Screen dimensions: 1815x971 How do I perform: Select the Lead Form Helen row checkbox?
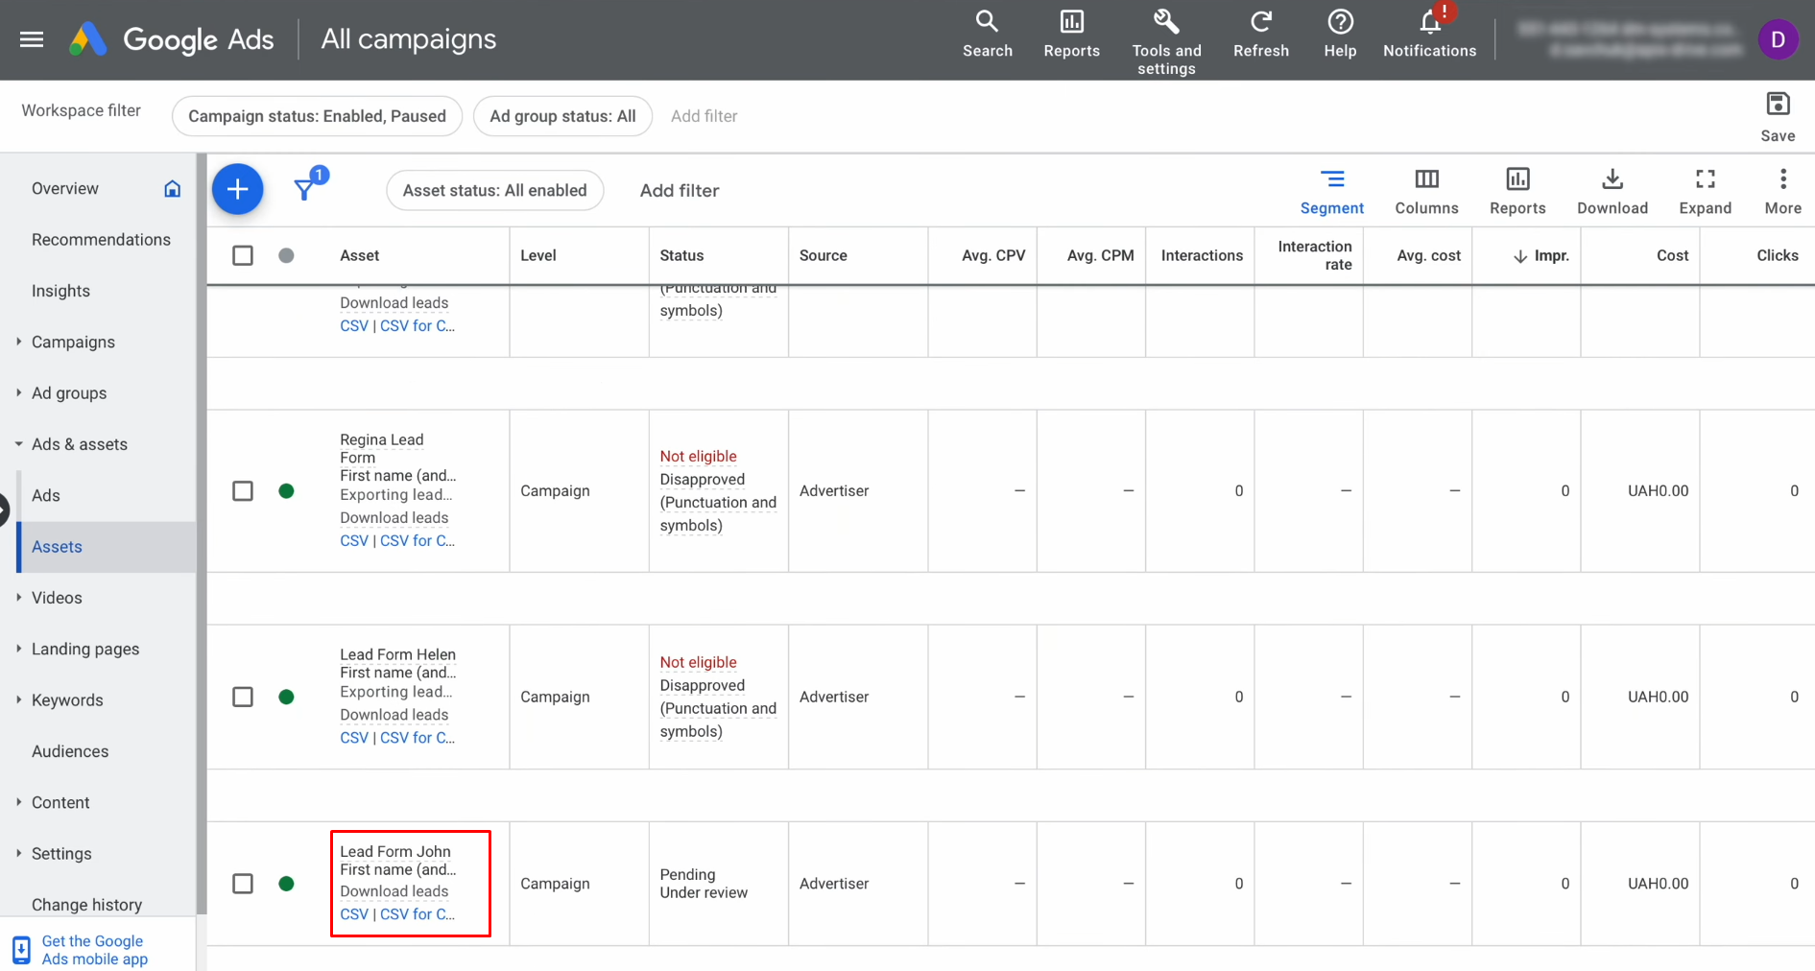coord(243,697)
